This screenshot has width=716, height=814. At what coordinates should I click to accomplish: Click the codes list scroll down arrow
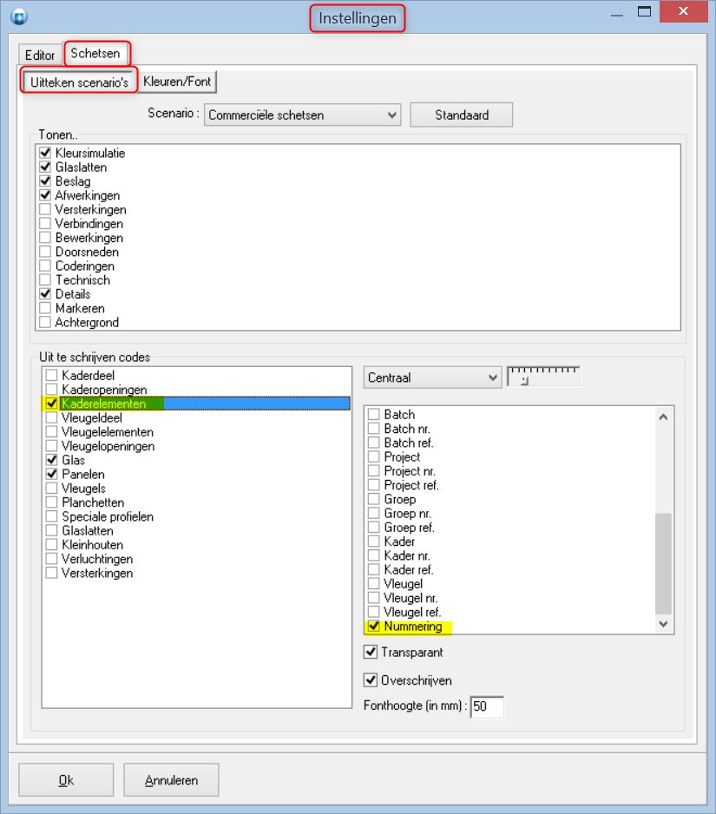click(663, 624)
